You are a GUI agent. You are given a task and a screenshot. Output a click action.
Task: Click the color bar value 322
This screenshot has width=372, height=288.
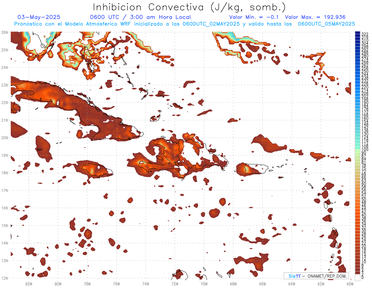tap(365, 34)
